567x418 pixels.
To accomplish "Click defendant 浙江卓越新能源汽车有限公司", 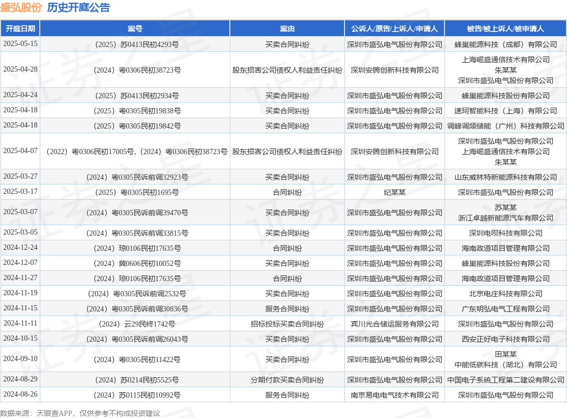I will tap(506, 218).
